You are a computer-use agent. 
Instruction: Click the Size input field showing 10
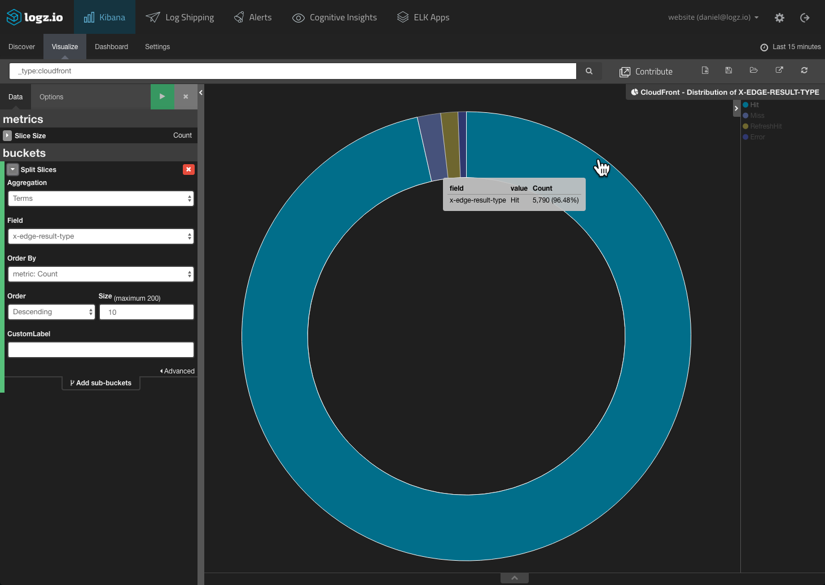pyautogui.click(x=147, y=312)
